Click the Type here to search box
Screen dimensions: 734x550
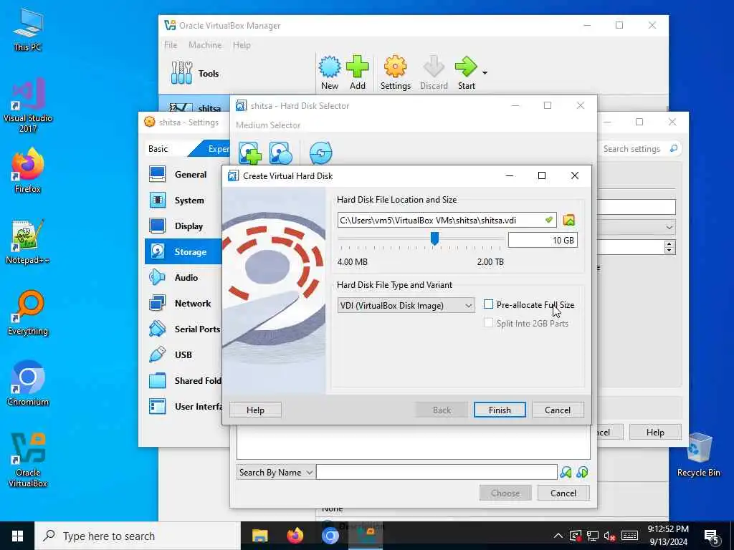[x=138, y=536]
